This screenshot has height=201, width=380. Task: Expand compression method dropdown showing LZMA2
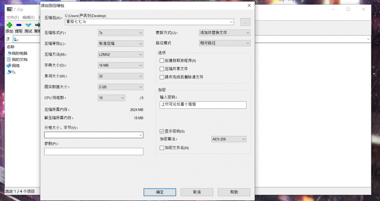(120, 54)
